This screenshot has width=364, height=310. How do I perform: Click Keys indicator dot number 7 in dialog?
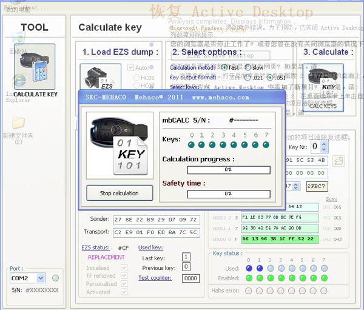[266, 145]
